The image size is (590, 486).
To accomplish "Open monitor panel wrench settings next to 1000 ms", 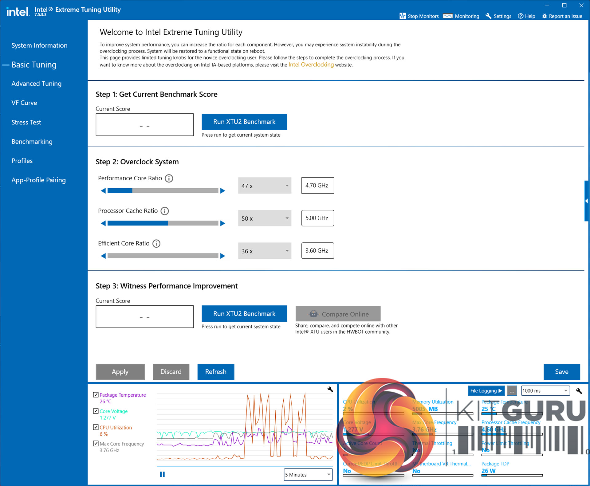I will pos(579,391).
